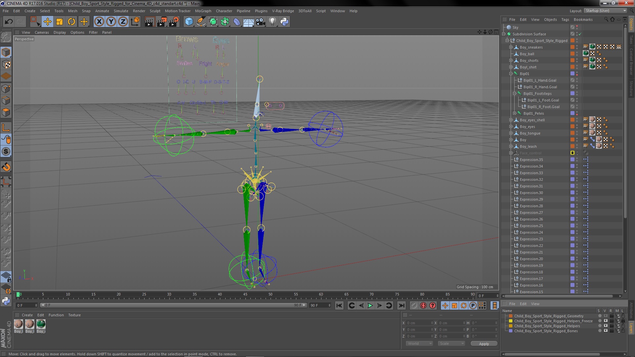Open the viewport Cameras menu

click(42, 32)
